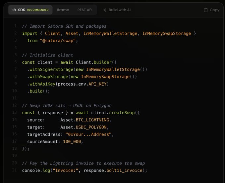Click line number 13 in the gutter

click(14, 112)
